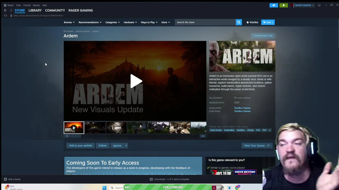Click View Your Queue
The image size is (339, 190).
[257, 145]
